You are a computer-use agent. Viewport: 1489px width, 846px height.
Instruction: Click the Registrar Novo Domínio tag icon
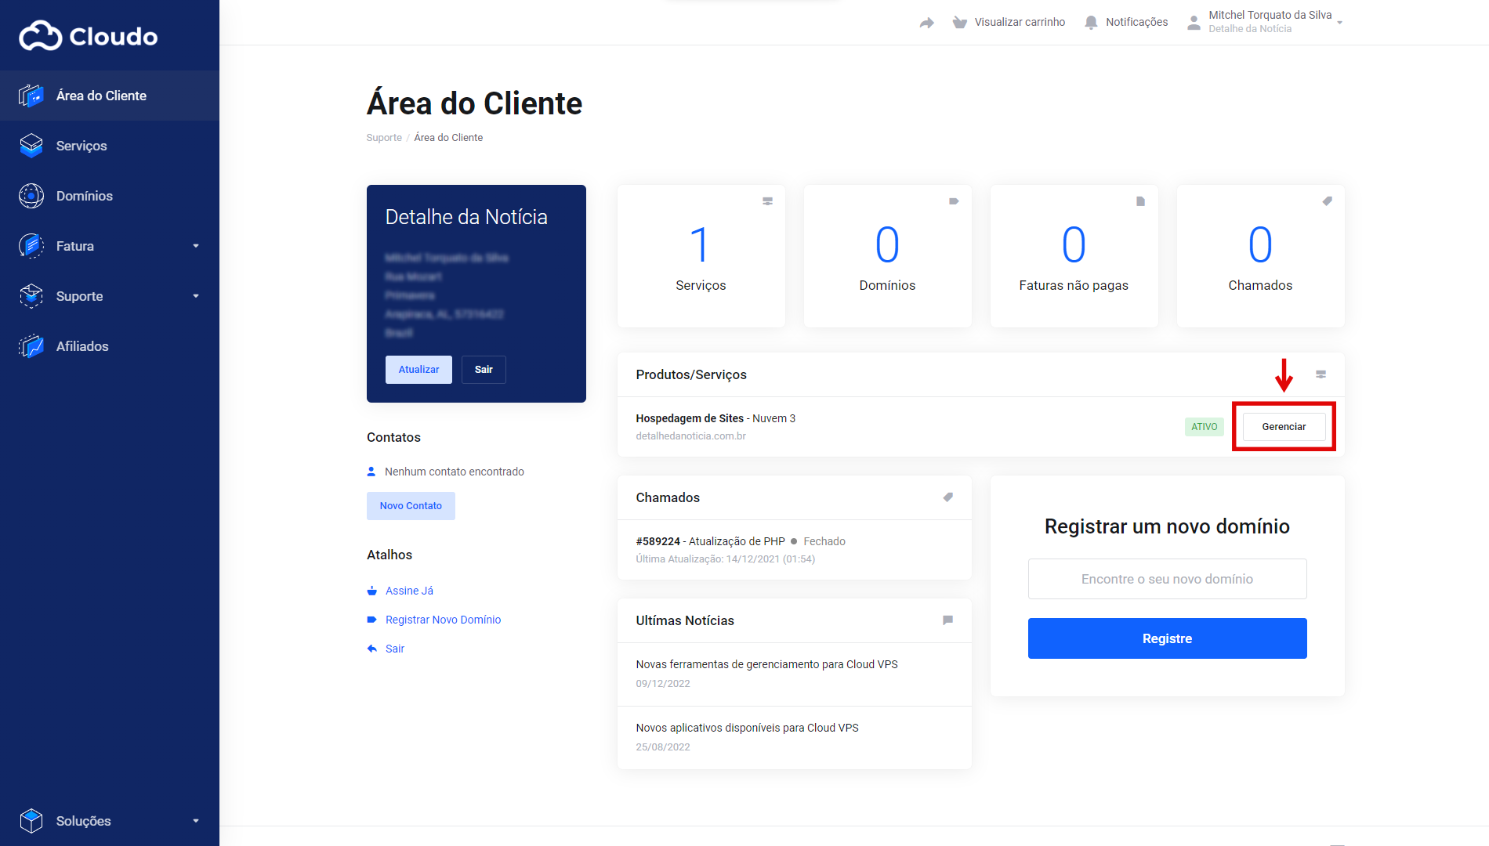point(372,620)
